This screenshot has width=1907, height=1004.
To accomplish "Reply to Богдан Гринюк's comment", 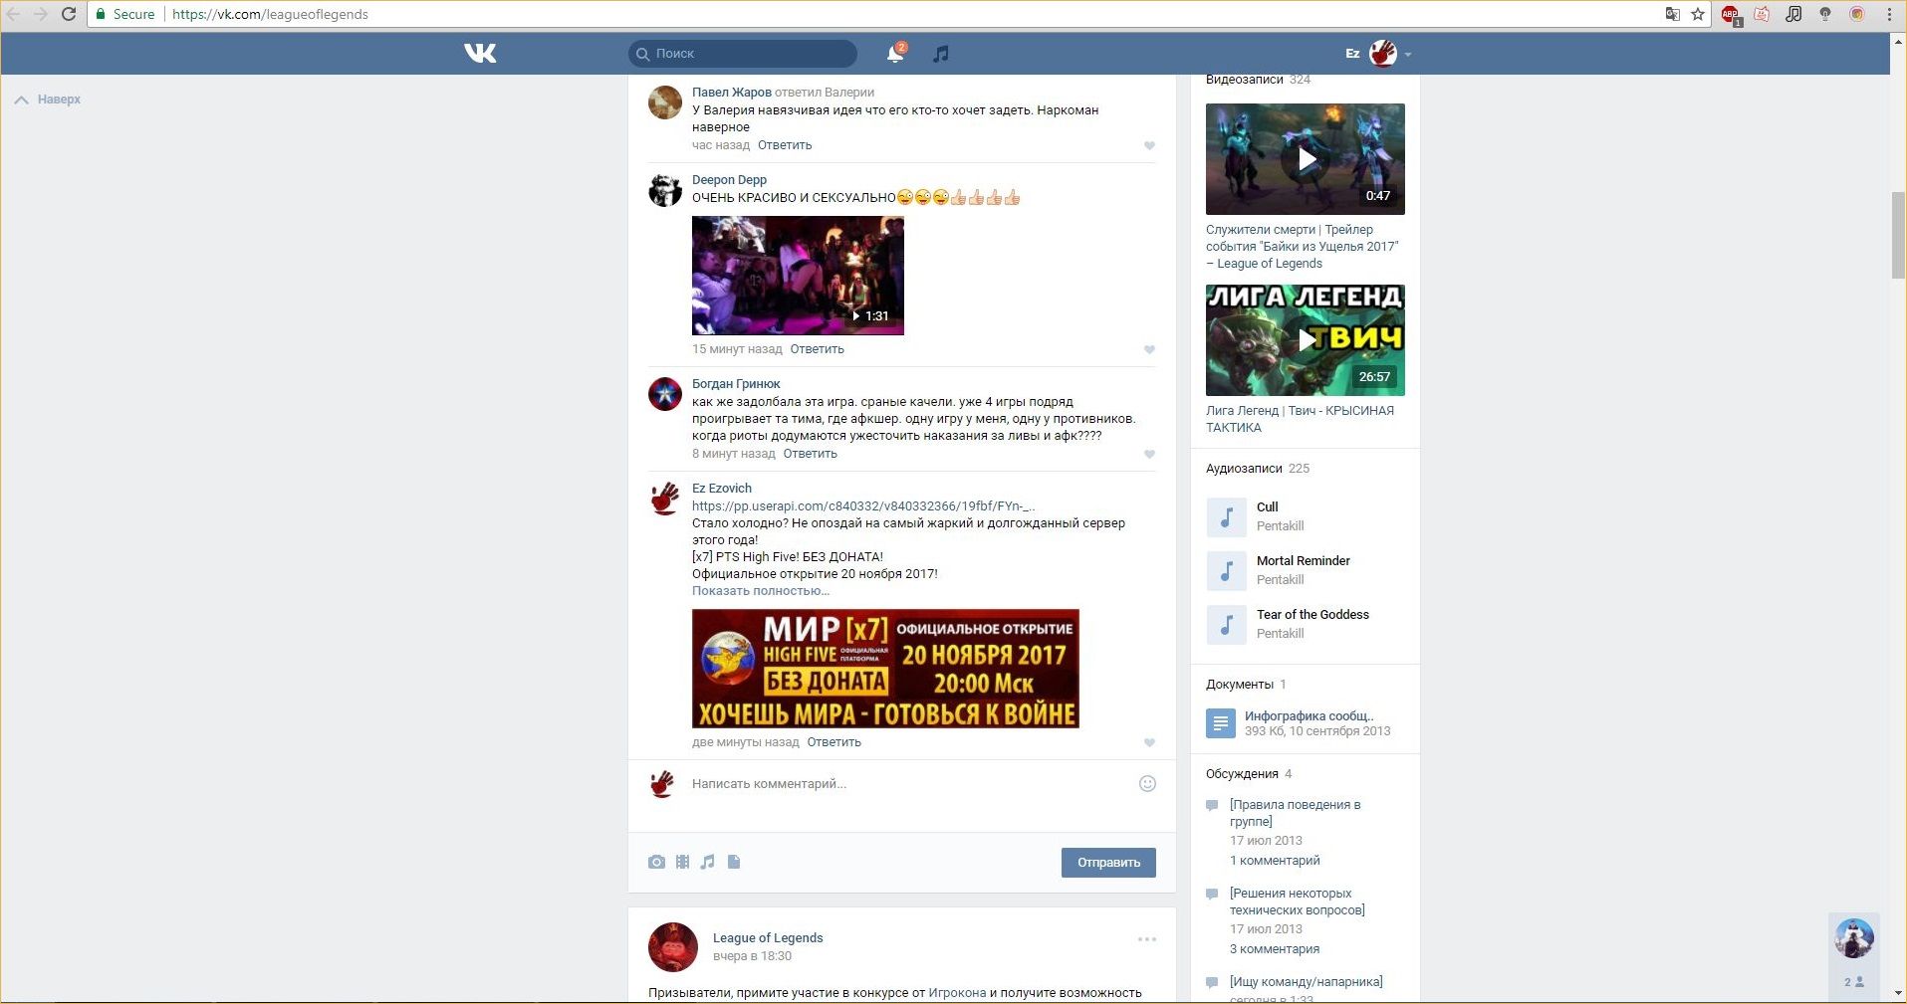I will pyautogui.click(x=810, y=454).
